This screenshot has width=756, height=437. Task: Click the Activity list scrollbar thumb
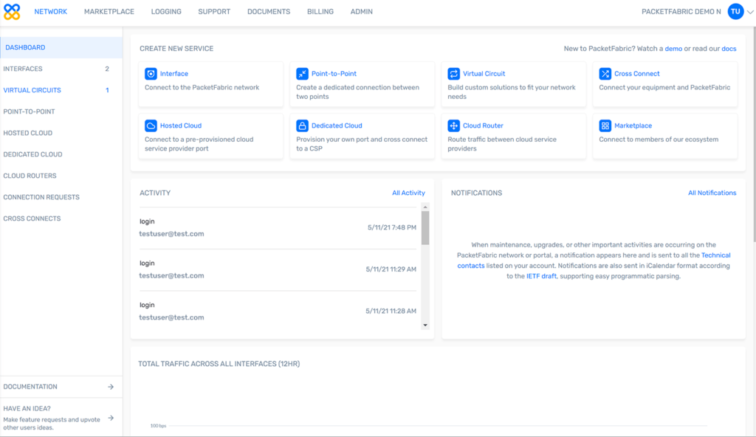click(425, 228)
